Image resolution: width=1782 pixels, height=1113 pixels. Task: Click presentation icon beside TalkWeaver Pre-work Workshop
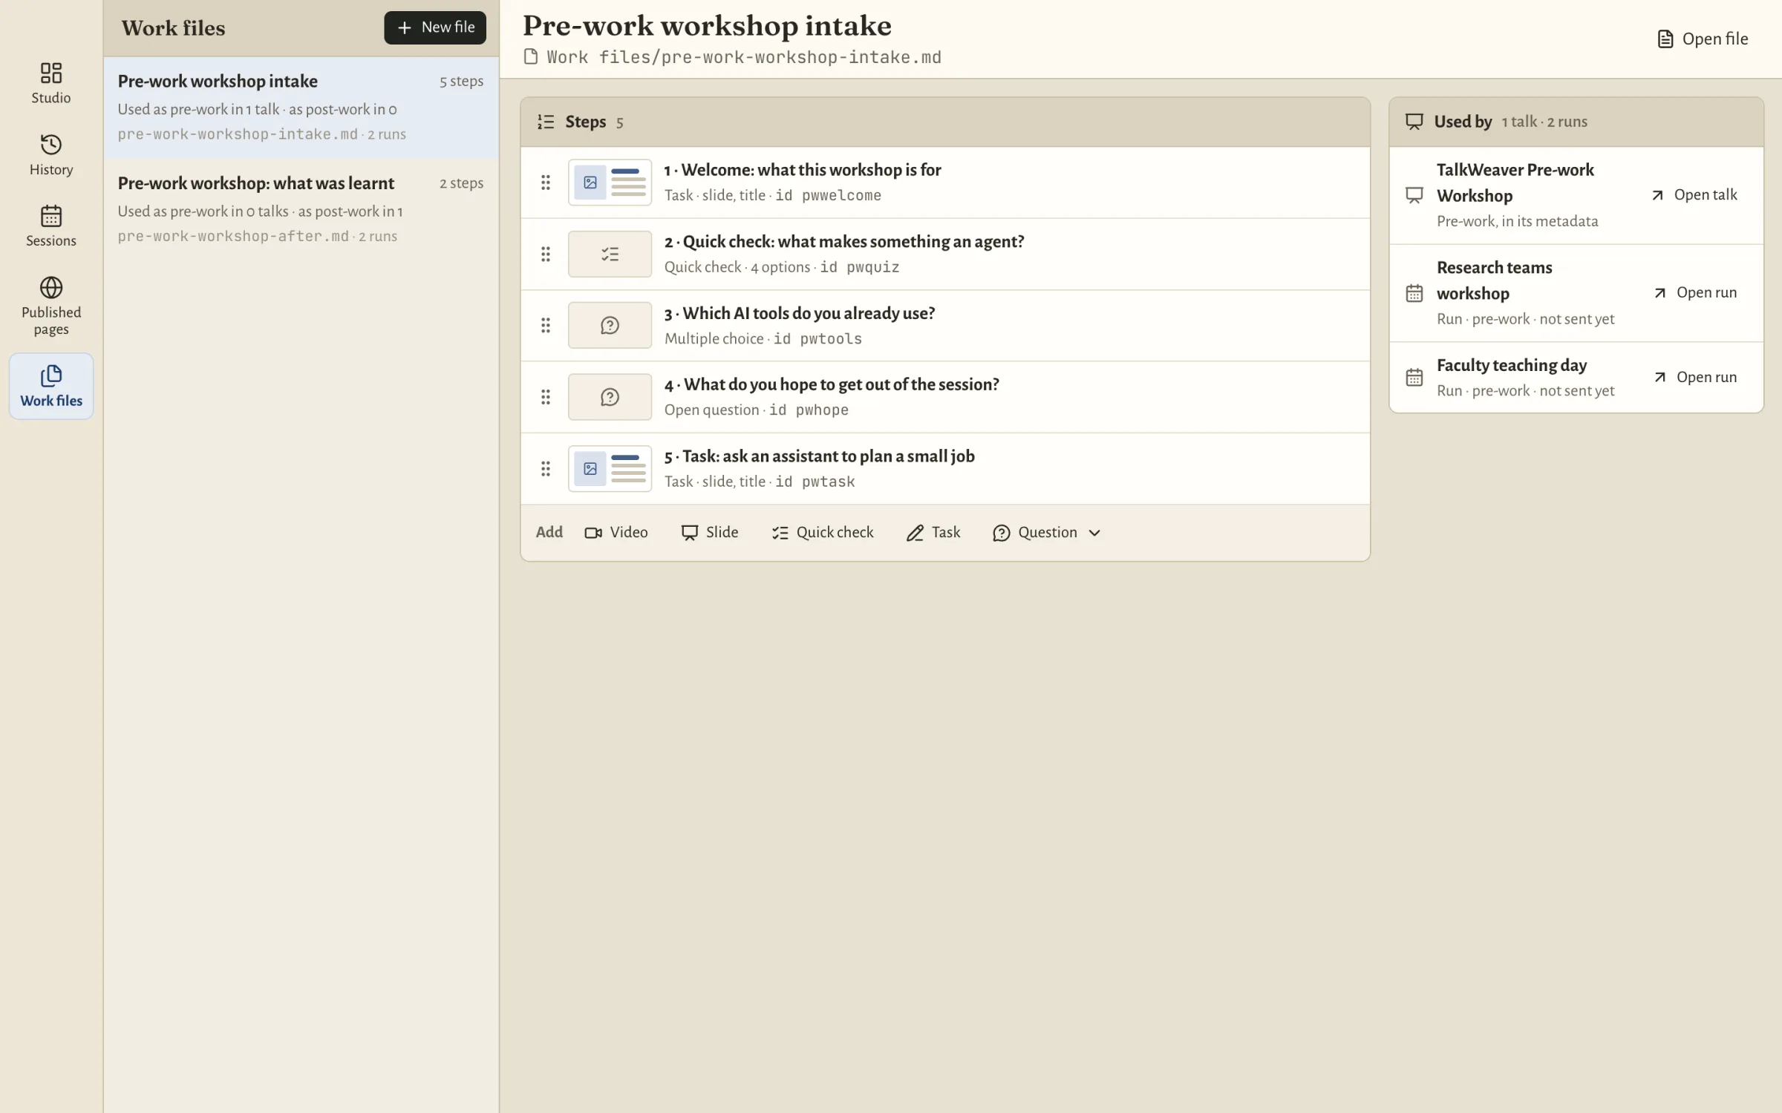pyautogui.click(x=1414, y=195)
